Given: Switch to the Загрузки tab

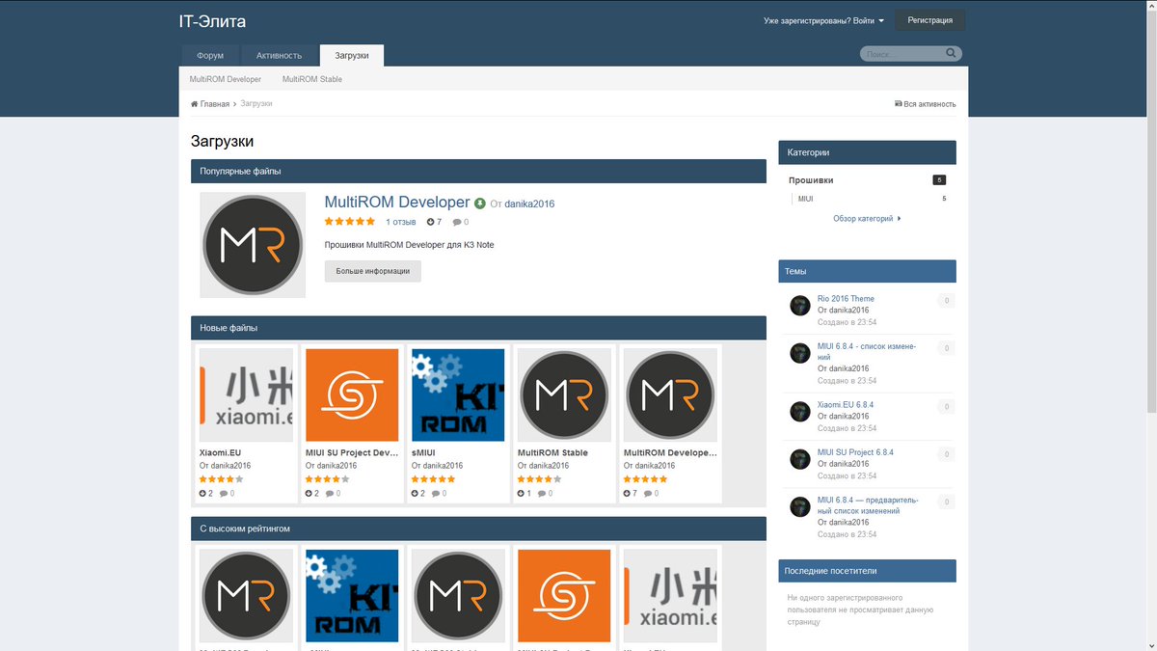Looking at the screenshot, I should pos(351,55).
